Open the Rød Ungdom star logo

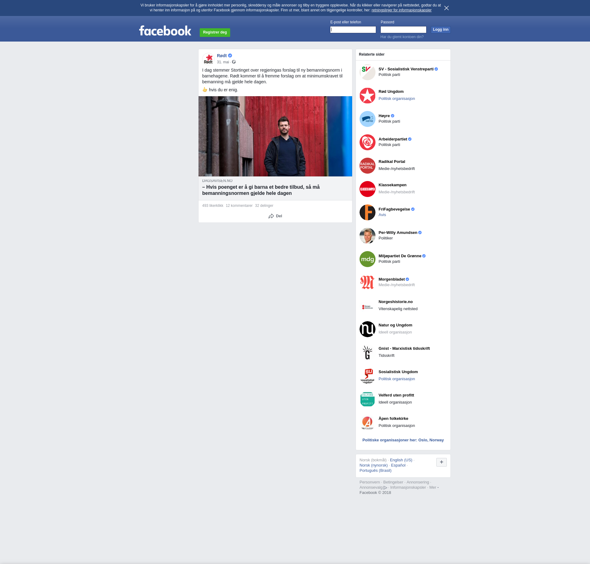(x=367, y=96)
